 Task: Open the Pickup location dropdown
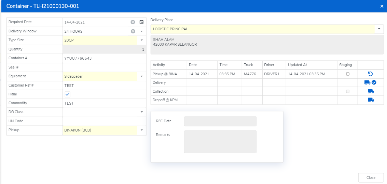[x=142, y=130]
